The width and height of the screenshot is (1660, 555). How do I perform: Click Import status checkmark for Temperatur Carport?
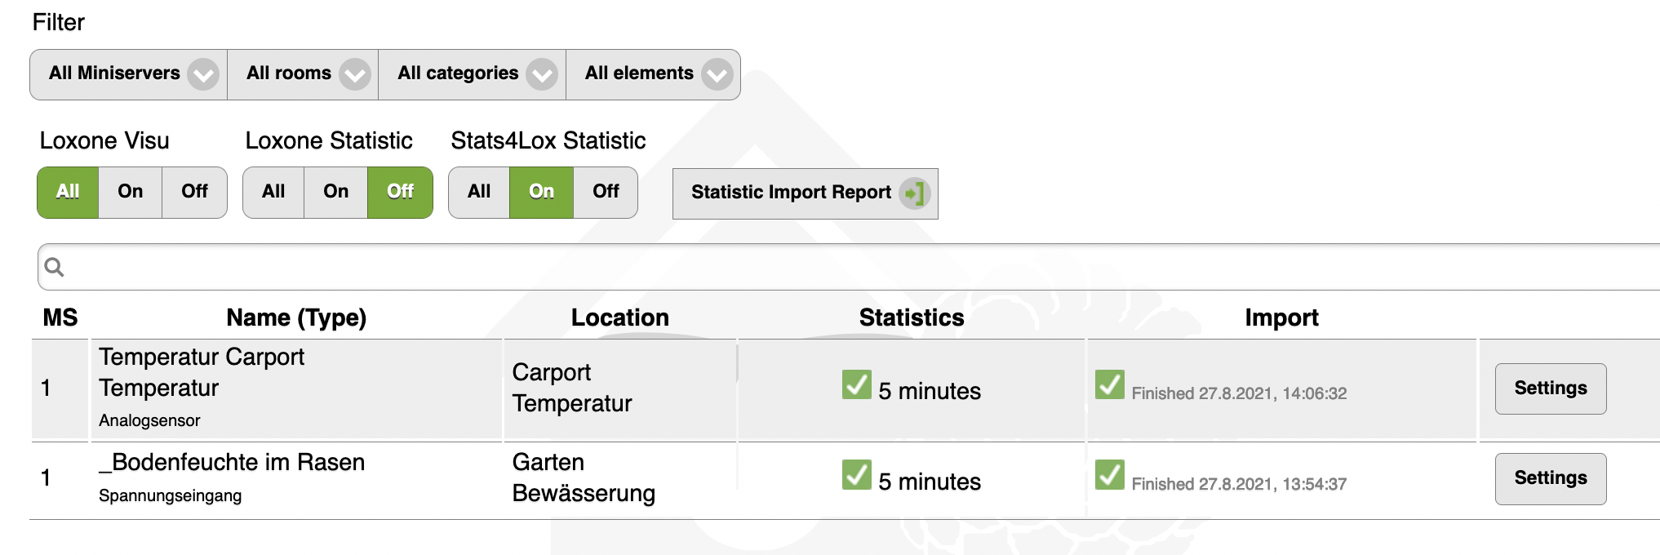tap(1109, 384)
